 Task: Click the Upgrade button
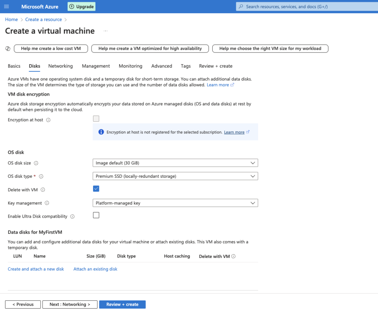pyautogui.click(x=82, y=7)
